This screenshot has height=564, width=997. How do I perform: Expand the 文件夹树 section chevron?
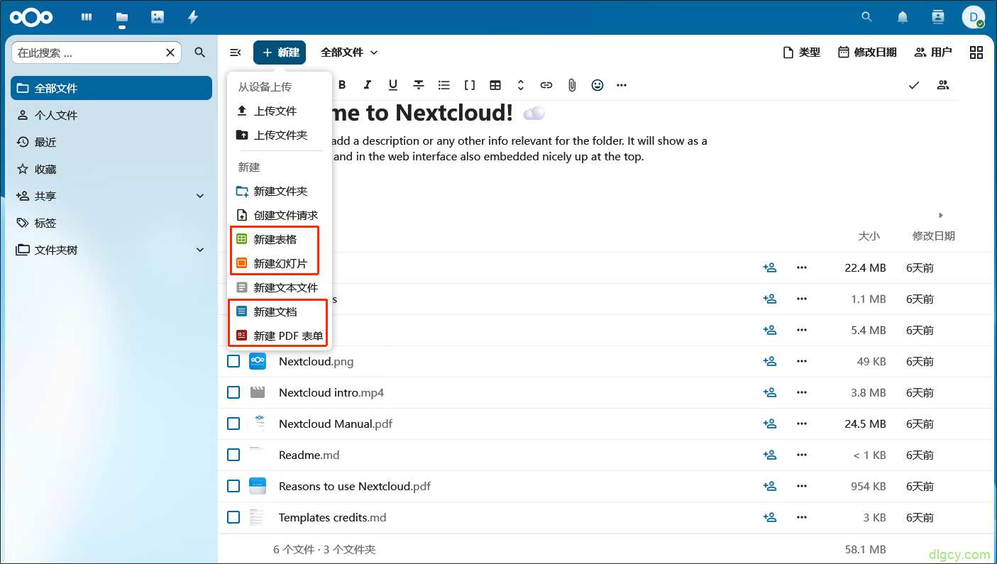[200, 250]
